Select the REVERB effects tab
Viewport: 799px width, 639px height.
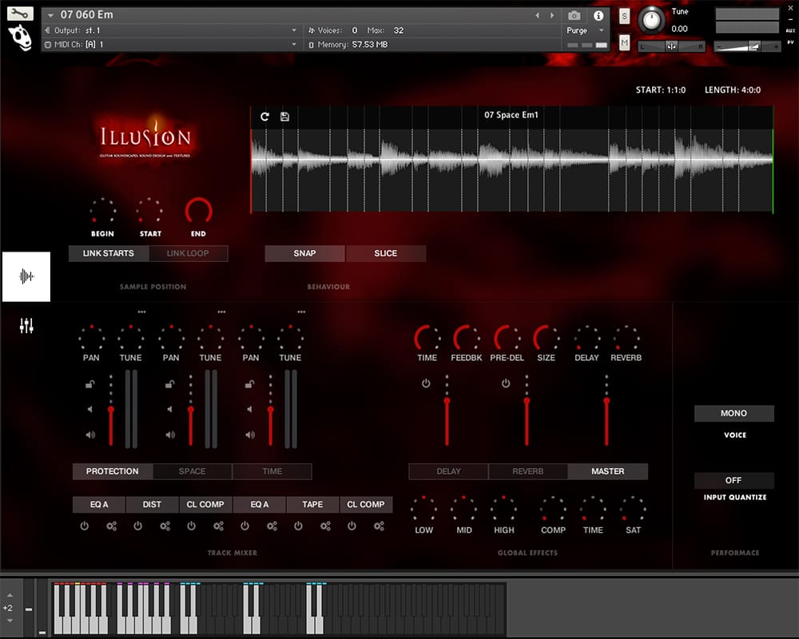pos(527,471)
